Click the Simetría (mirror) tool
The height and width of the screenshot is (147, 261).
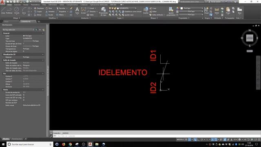click(x=50, y=11)
